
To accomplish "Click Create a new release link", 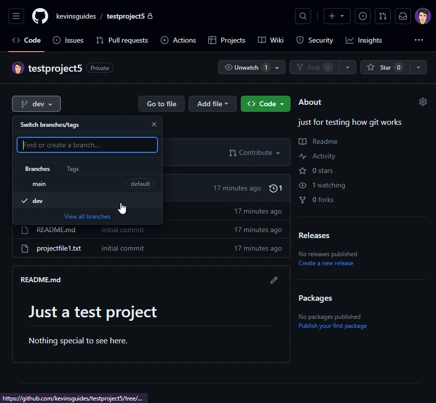I will [326, 263].
